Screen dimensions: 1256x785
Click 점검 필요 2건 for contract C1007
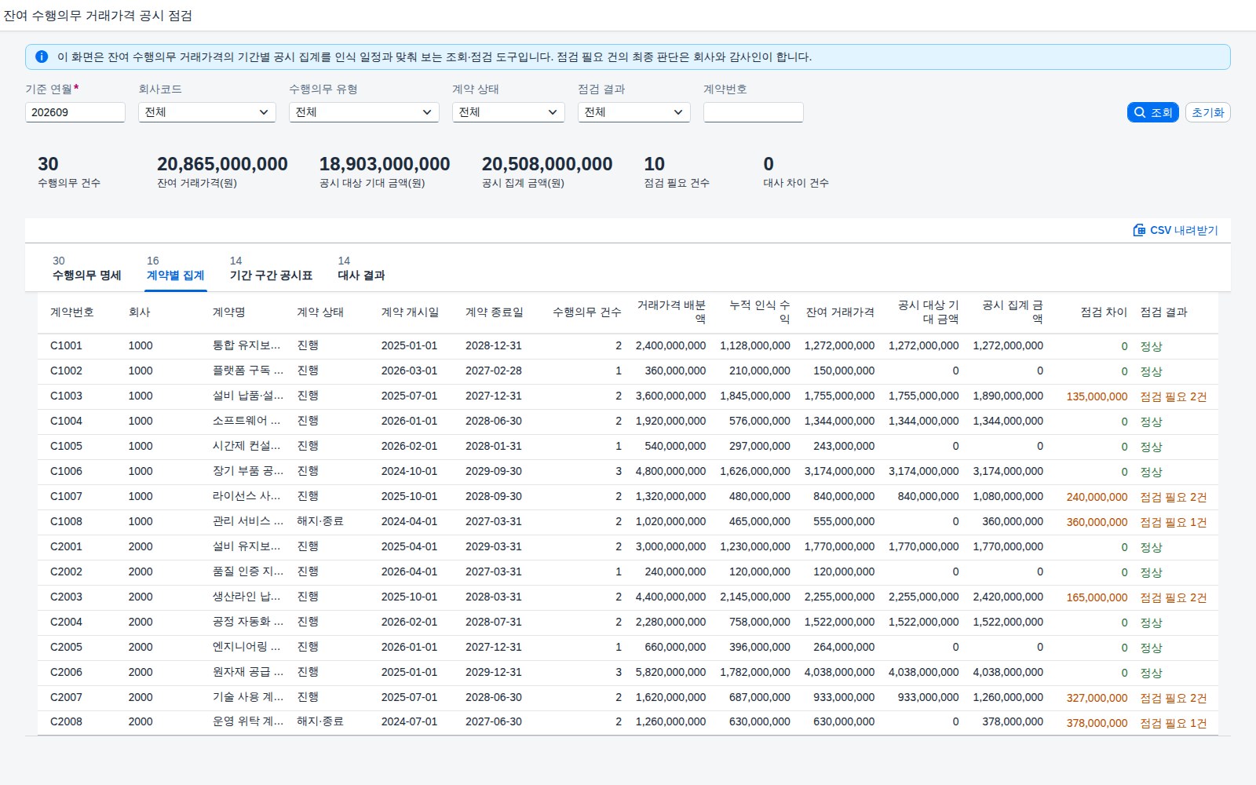[x=1174, y=497]
